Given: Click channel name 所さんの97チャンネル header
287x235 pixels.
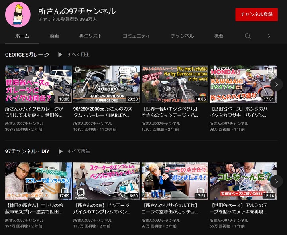Looking at the screenshot, I should click(77, 11).
